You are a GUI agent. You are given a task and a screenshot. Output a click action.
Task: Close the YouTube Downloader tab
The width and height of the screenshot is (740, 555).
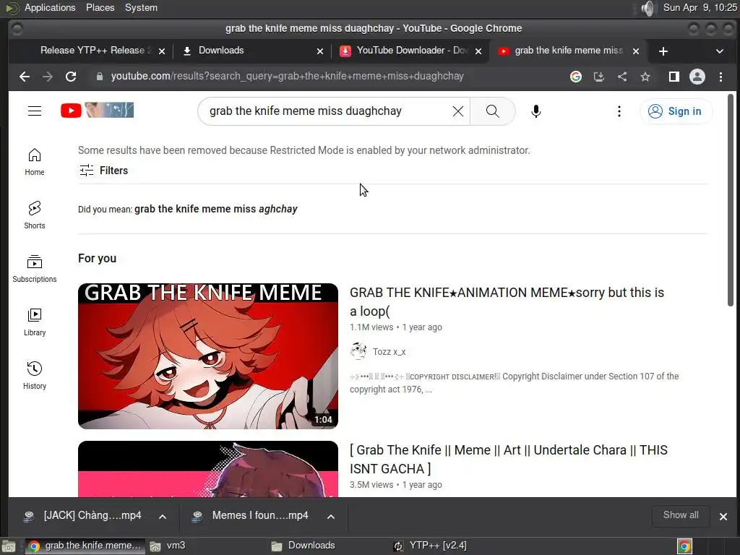(x=478, y=51)
